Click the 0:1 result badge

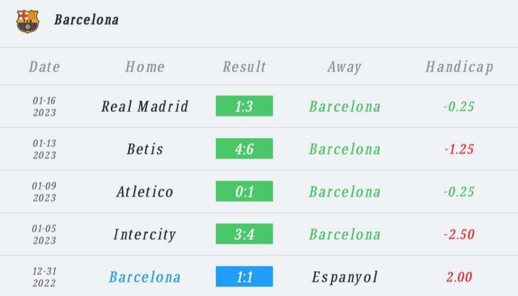pyautogui.click(x=244, y=192)
